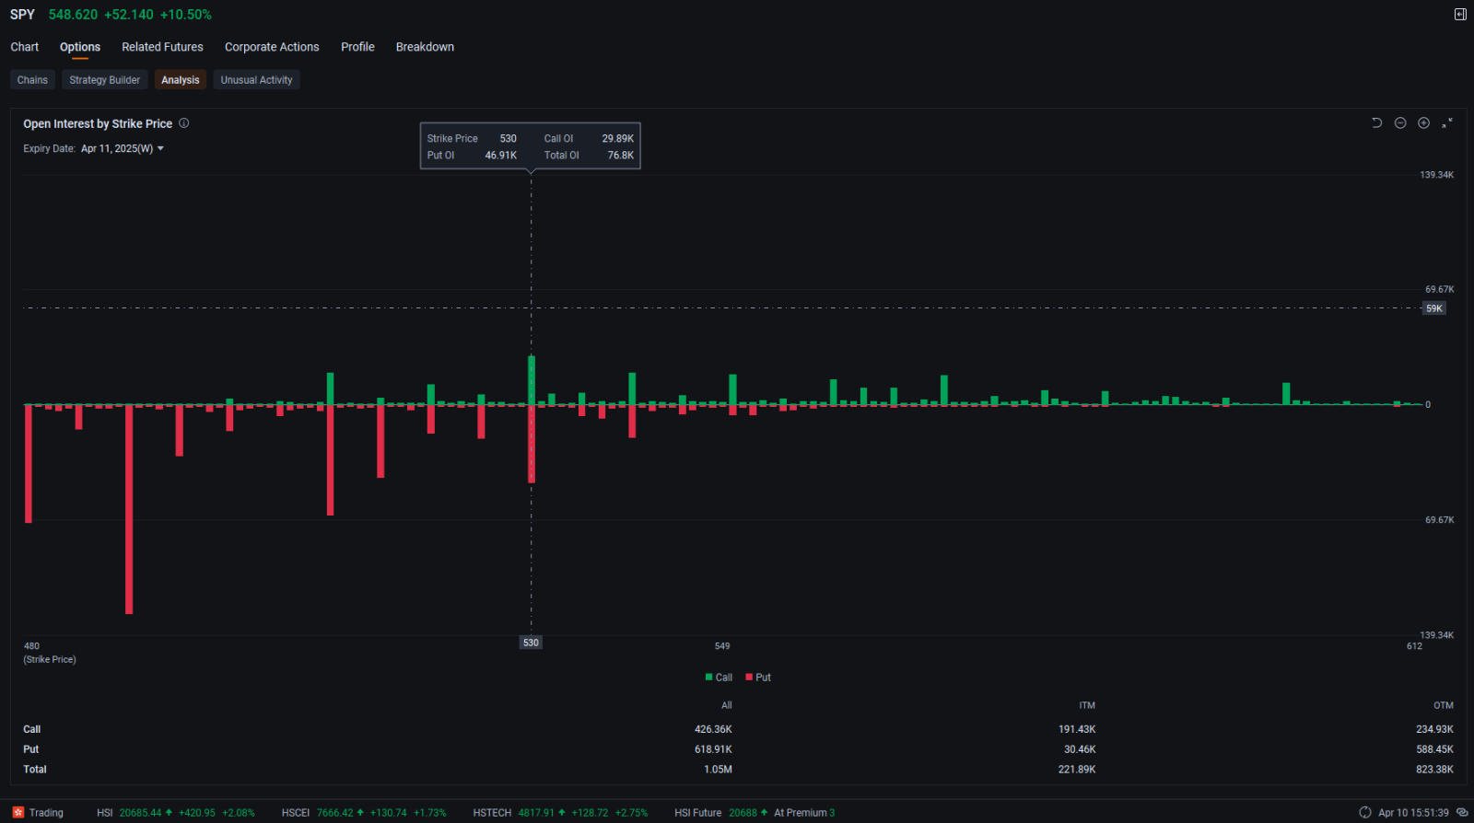Click the SPY price 548.620
Screen dimensions: 1474x823
(x=73, y=15)
